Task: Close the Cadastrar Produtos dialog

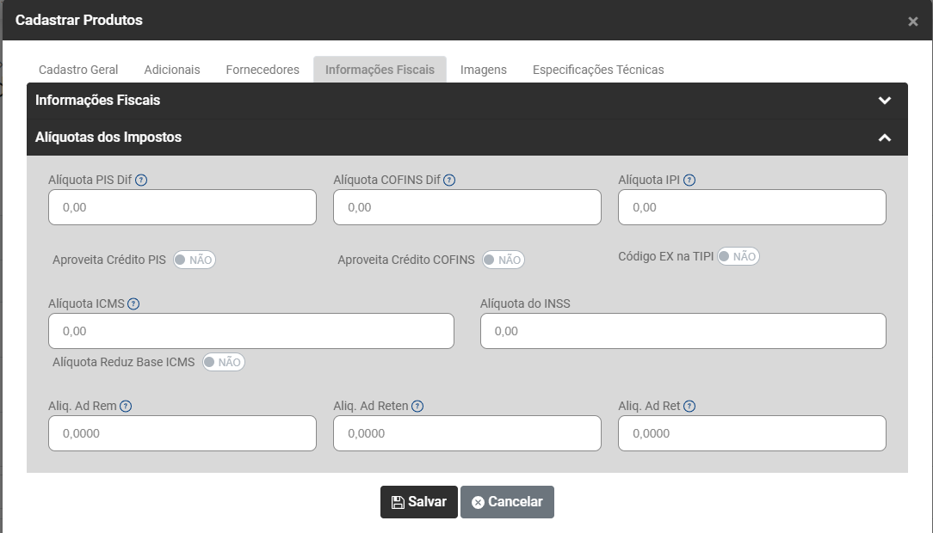Action: tap(912, 21)
